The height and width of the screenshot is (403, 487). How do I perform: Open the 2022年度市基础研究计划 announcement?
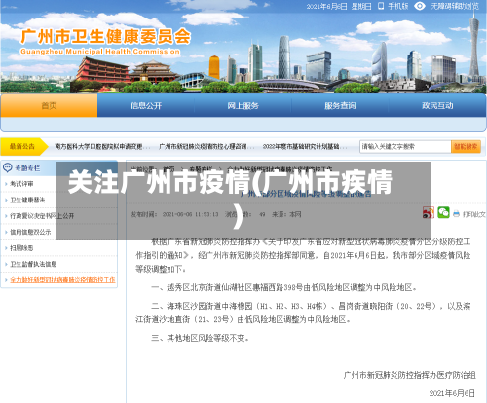(304, 146)
